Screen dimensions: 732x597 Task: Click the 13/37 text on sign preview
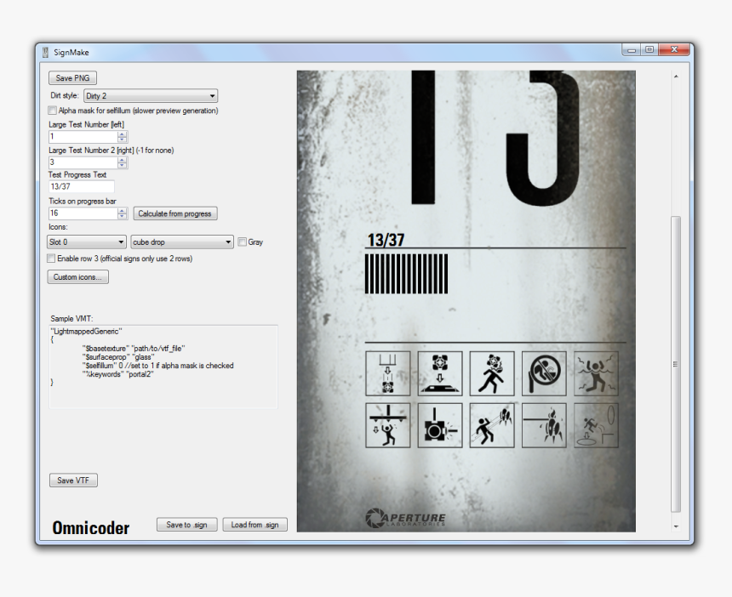pyautogui.click(x=386, y=240)
